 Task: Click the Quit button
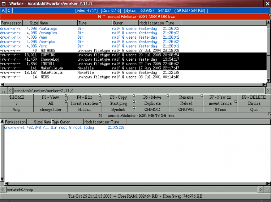(254, 109)
